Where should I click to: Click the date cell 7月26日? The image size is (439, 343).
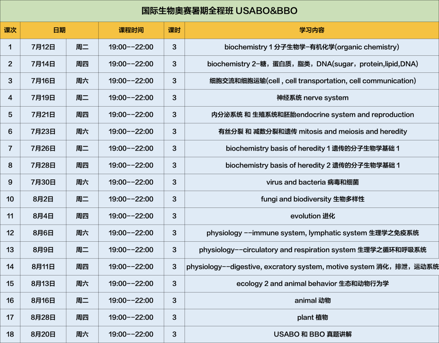43,149
